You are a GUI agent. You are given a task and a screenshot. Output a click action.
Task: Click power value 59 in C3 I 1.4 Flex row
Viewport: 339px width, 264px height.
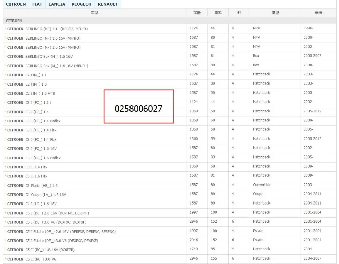[x=213, y=139]
